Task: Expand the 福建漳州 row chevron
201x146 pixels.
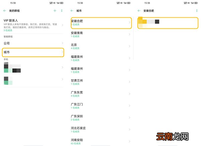Action: click(x=129, y=70)
